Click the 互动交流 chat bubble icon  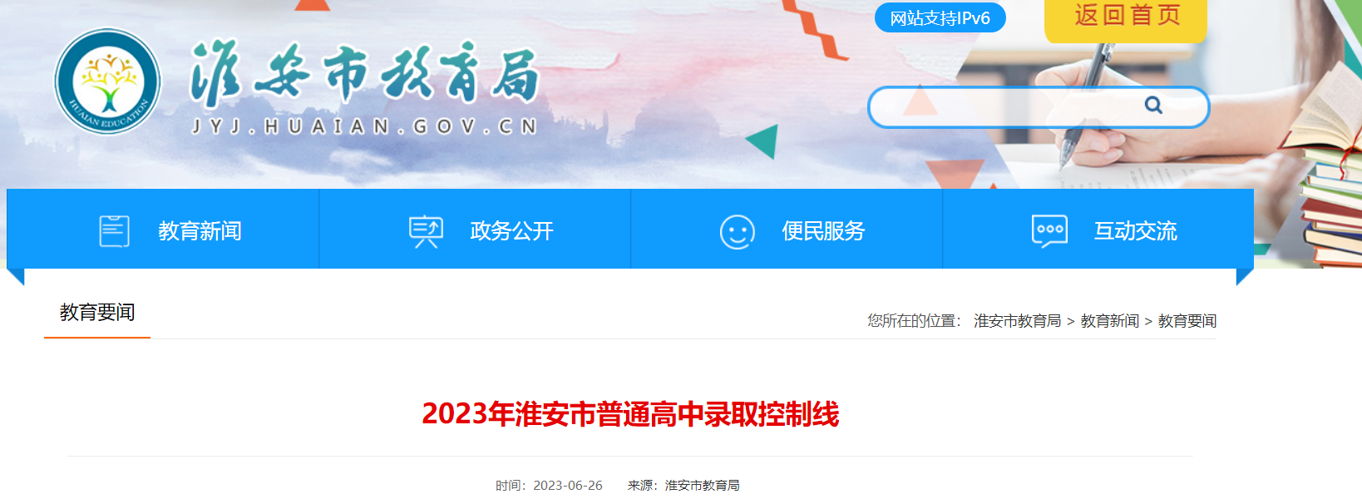point(1049,231)
